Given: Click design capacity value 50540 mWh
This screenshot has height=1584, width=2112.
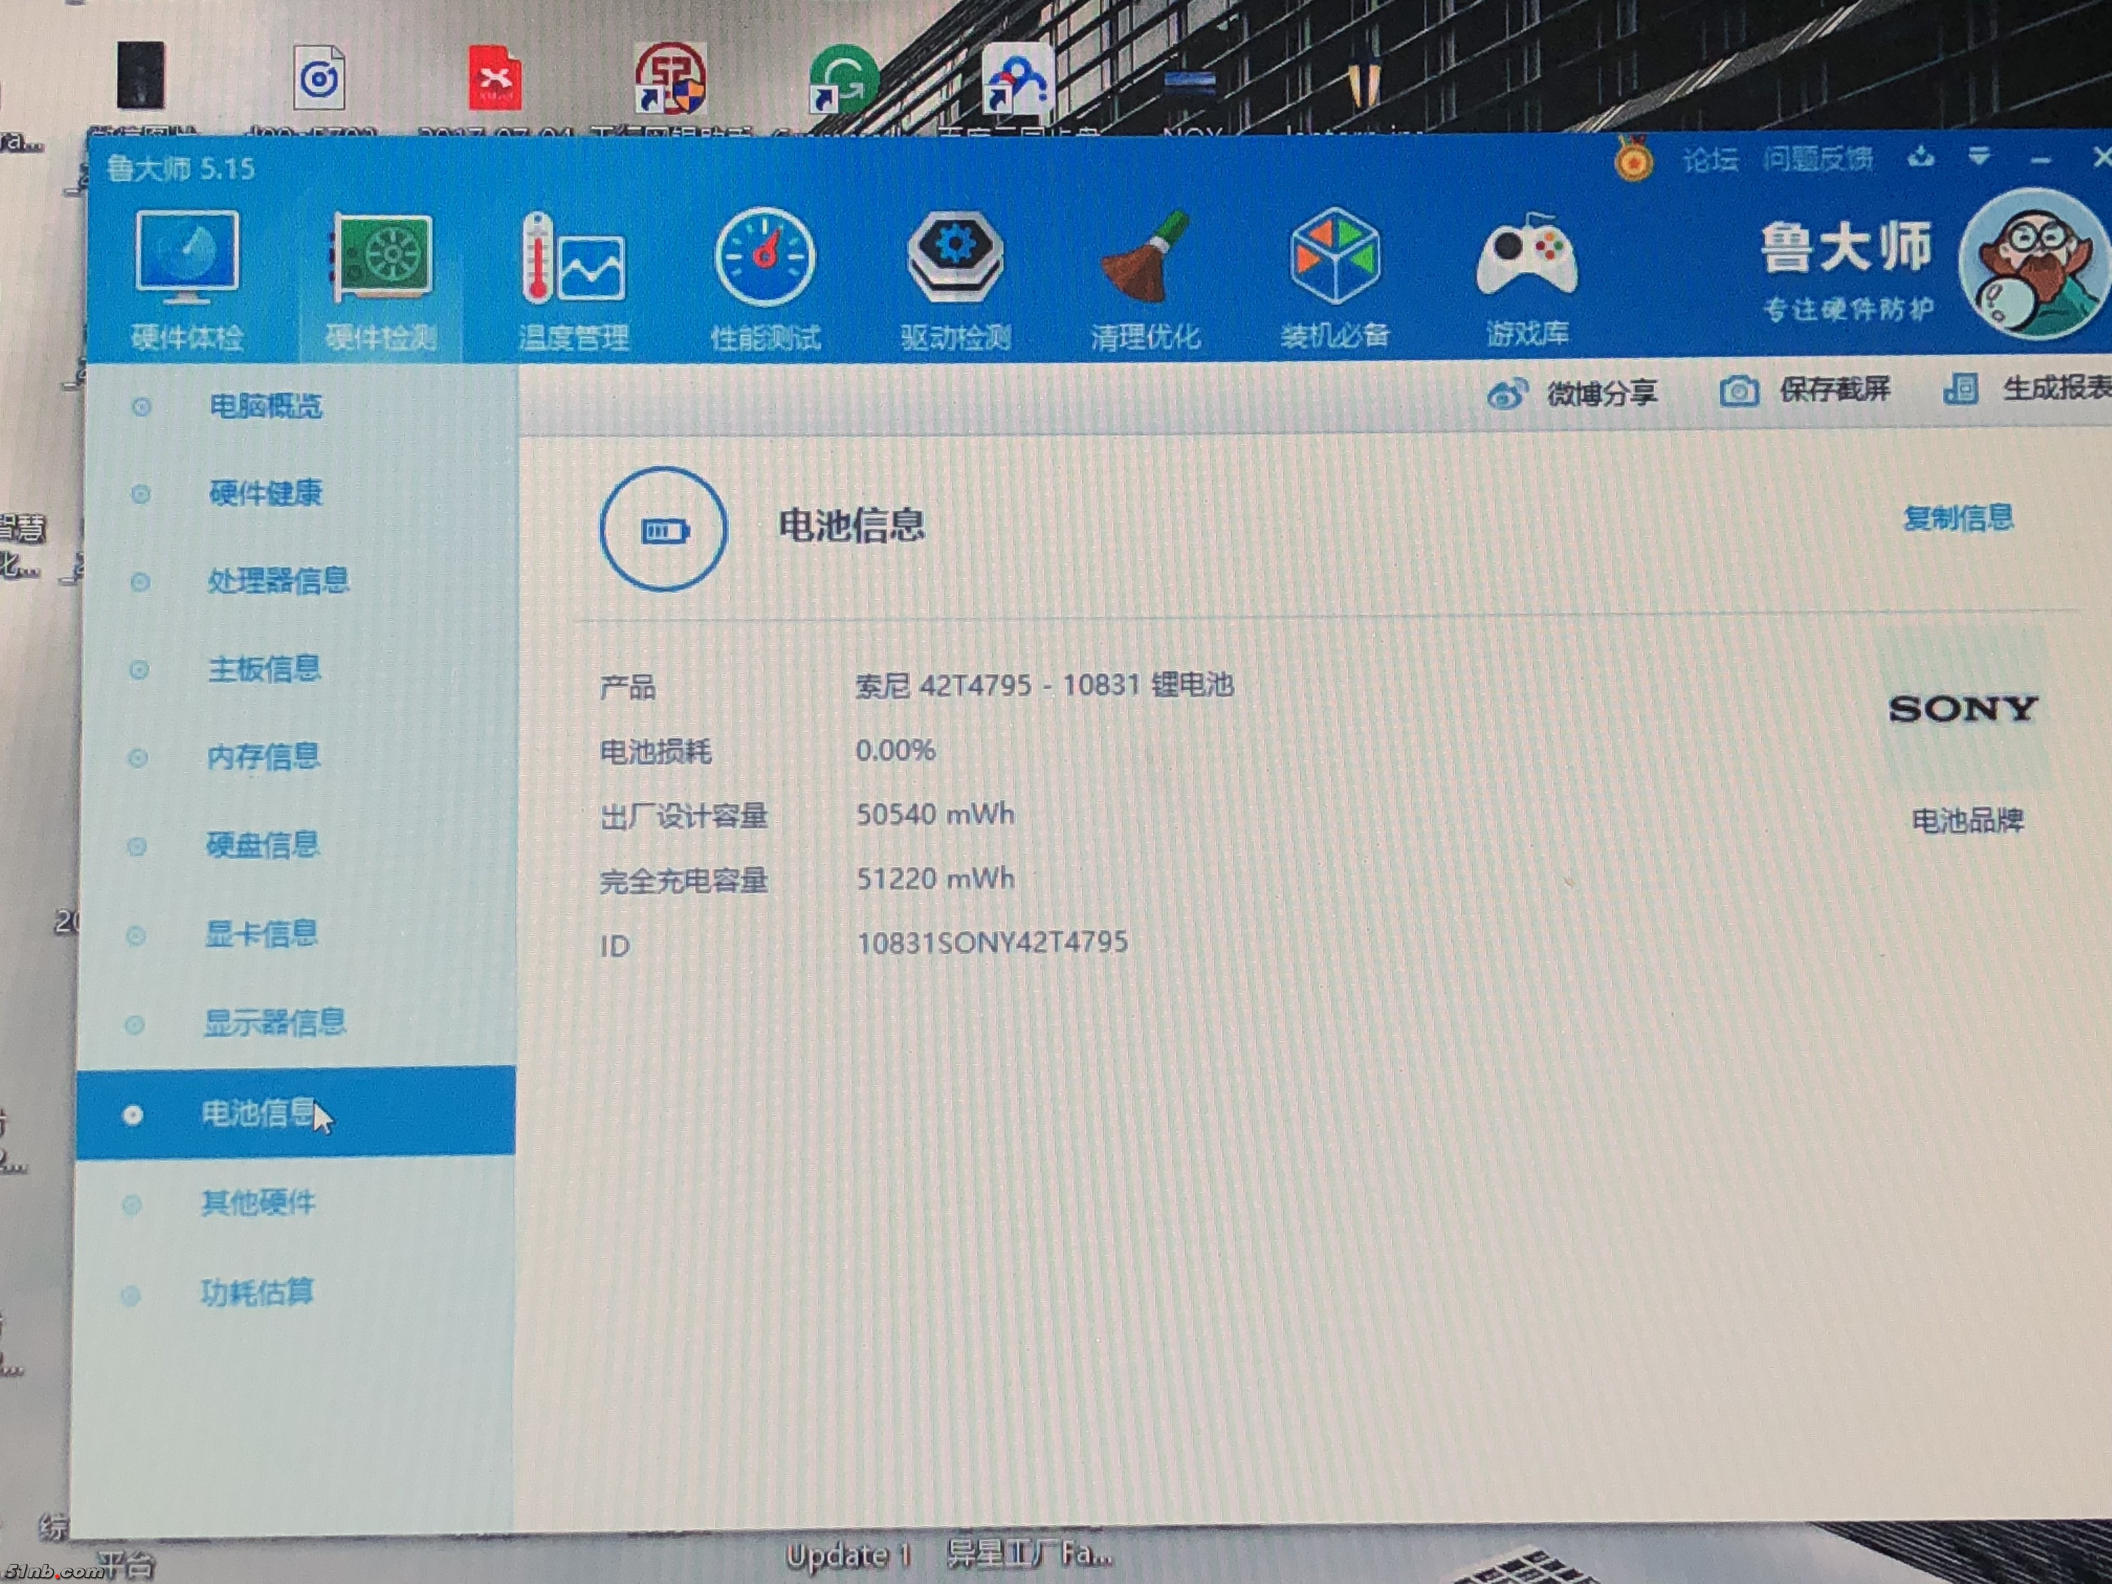Looking at the screenshot, I should point(935,815).
